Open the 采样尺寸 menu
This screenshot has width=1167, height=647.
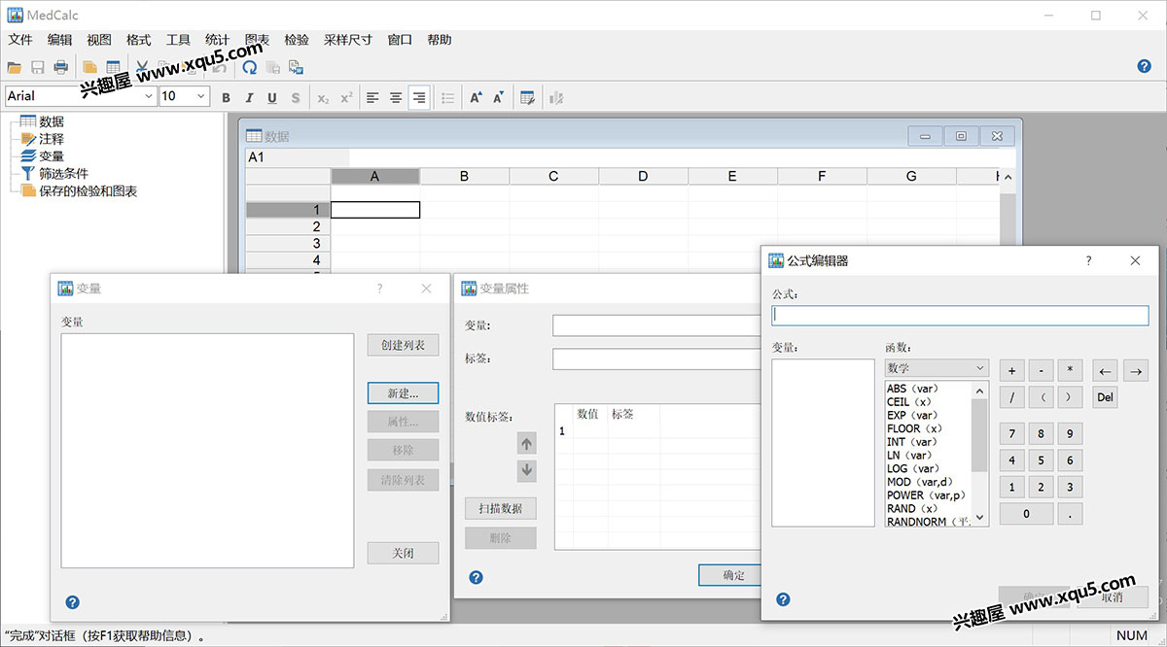(x=348, y=40)
